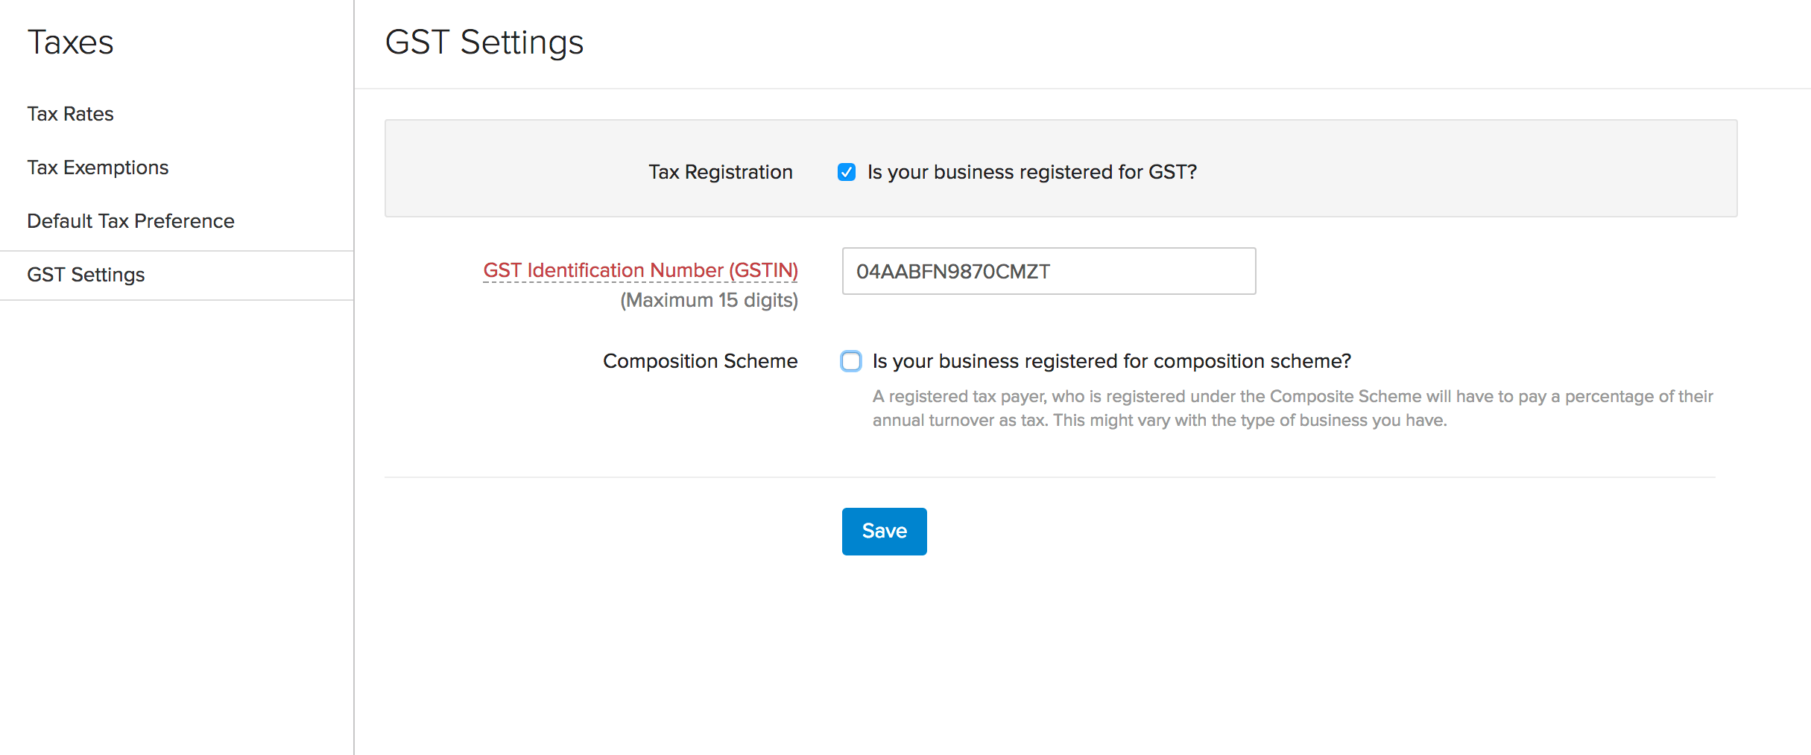The image size is (1811, 755).
Task: Click the composition scheme question label text
Action: [x=1111, y=361]
